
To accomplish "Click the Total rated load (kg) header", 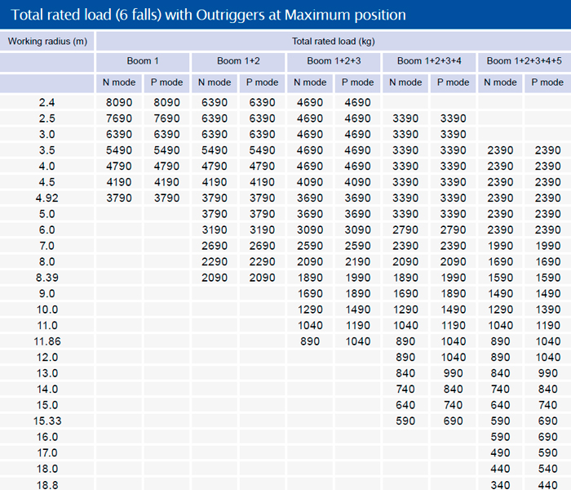I will tap(333, 41).
